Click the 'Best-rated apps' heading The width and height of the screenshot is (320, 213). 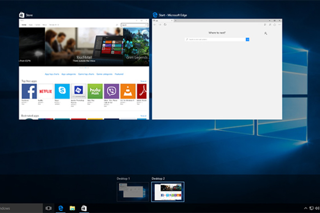(30, 116)
